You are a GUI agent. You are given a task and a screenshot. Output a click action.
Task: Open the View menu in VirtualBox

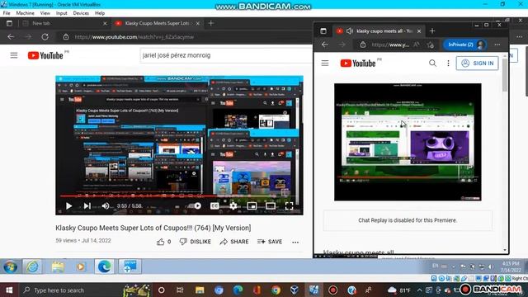coord(45,13)
